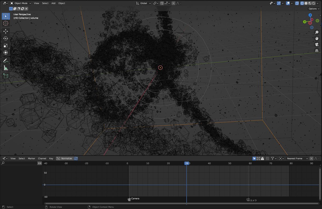Open graph editor Key menu
Viewport: 322px width, 209px height.
(51, 158)
